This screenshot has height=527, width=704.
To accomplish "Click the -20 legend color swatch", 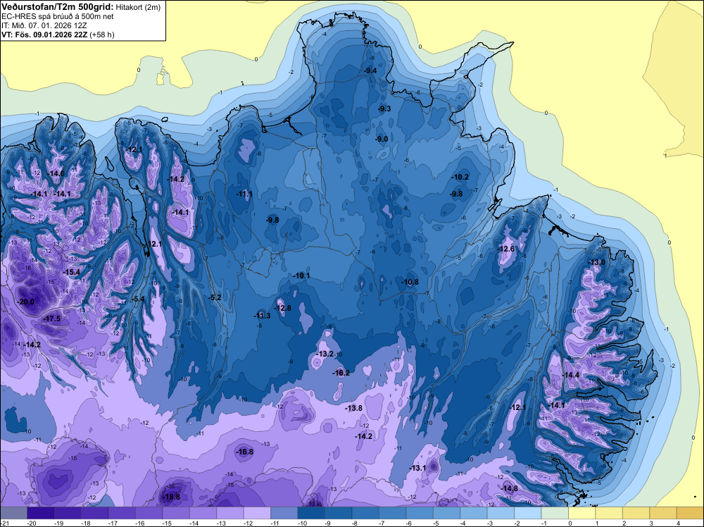I will (41, 513).
